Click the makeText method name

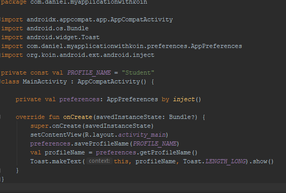[x=67, y=162]
